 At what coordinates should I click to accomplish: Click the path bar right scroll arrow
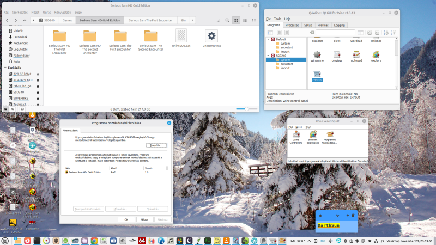(192, 20)
